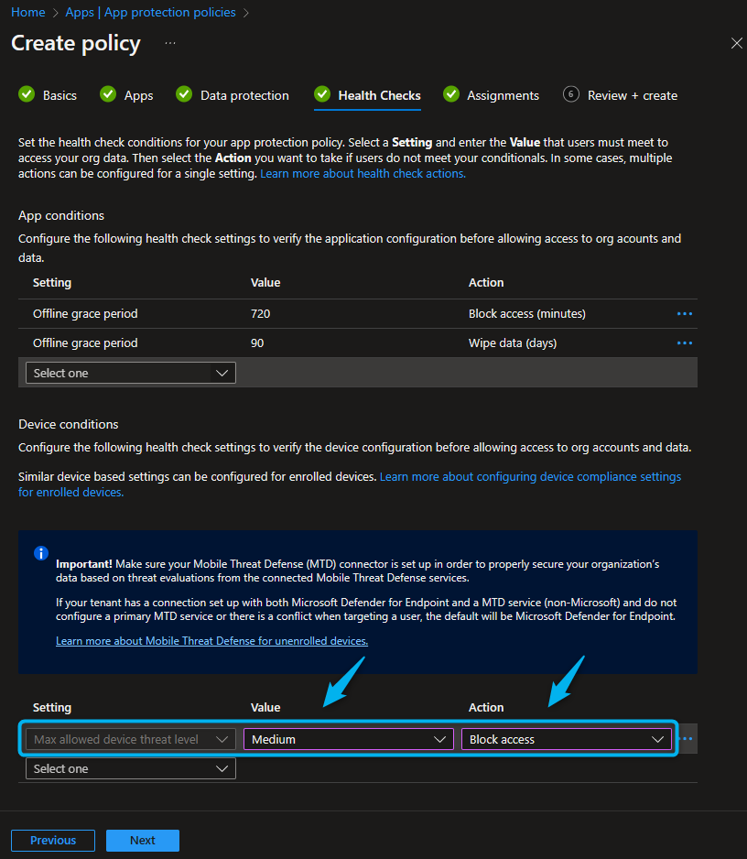
Task: Open App conditions 'Select one' setting dropdown
Action: (130, 373)
